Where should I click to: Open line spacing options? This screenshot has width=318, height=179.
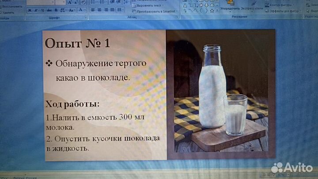pos(127,2)
